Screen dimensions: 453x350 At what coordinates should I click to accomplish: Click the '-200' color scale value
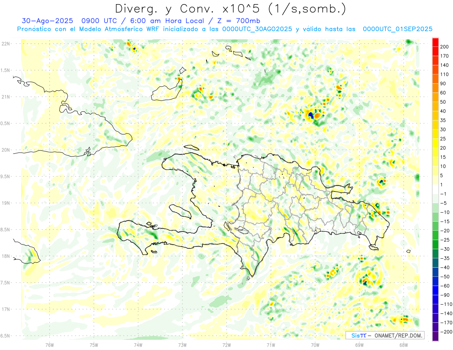pos(446,331)
